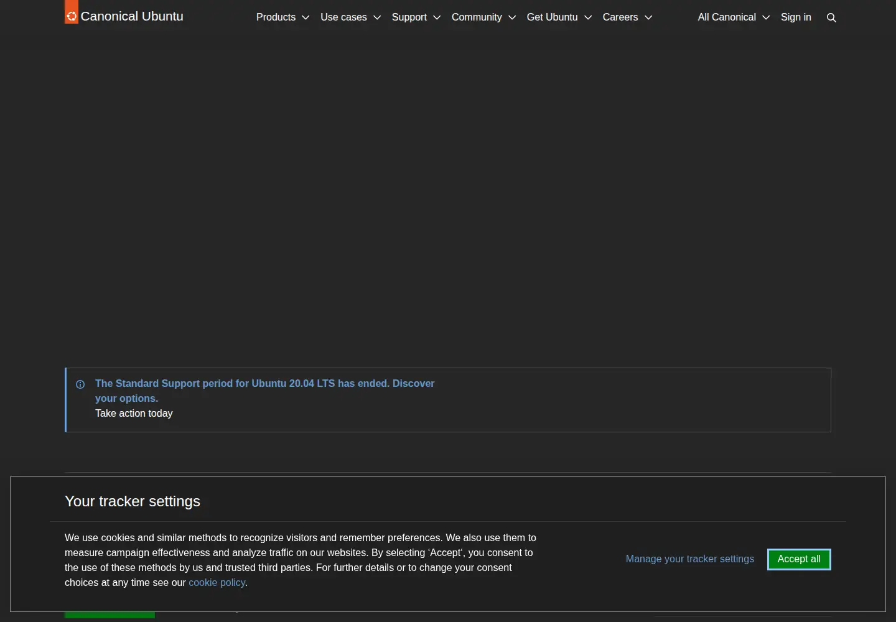
Task: Go to Canonical Ubuntu home text
Action: pos(132,16)
